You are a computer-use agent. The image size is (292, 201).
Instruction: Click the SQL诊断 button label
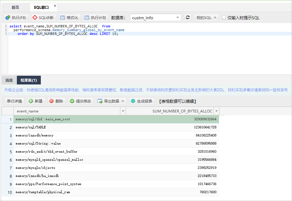pos(46,18)
